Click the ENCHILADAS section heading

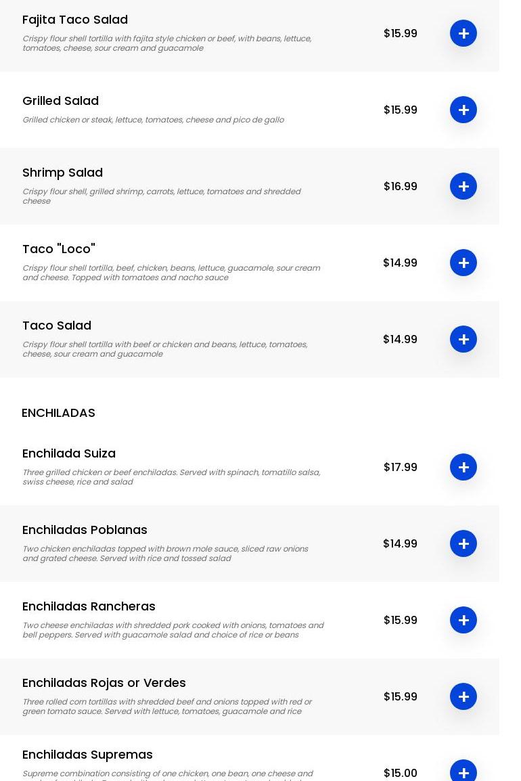[58, 413]
